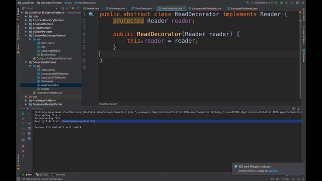Open the Maven Projects side tool window
The width and height of the screenshot is (322, 181).
(304, 35)
